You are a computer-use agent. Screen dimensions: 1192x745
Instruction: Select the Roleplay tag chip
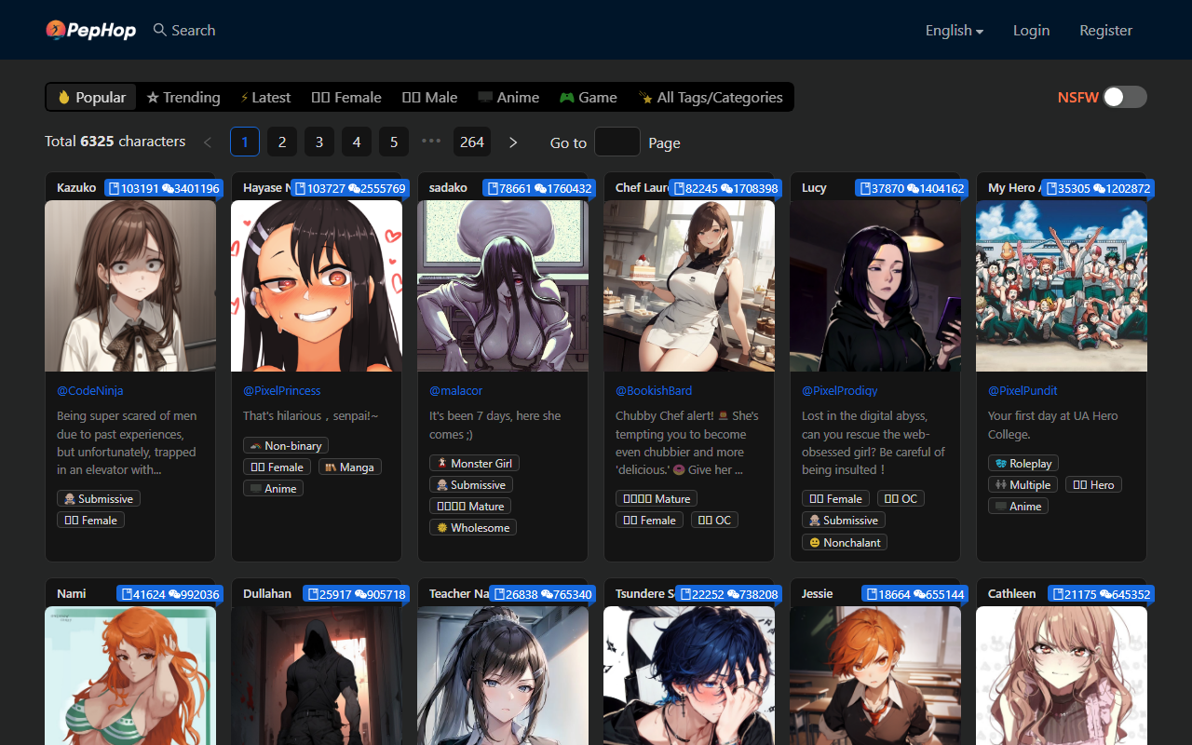[x=1023, y=463]
